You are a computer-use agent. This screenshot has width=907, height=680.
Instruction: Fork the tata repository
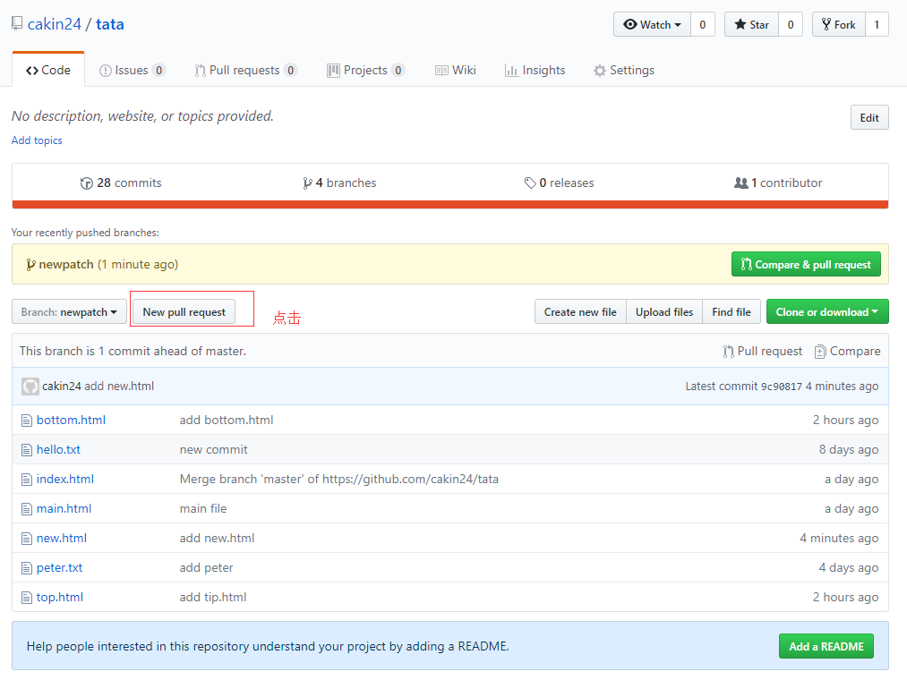coord(839,24)
